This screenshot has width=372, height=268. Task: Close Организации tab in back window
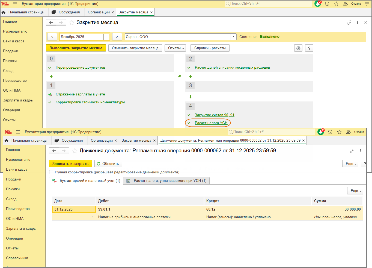point(113,12)
